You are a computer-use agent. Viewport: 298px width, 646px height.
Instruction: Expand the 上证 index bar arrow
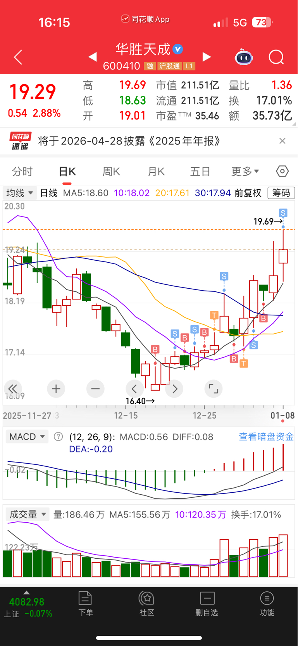coord(26,593)
